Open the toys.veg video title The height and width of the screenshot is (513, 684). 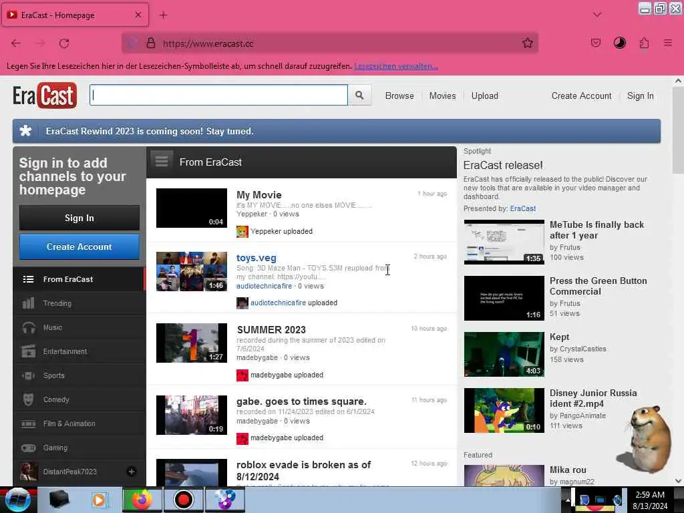coord(256,258)
